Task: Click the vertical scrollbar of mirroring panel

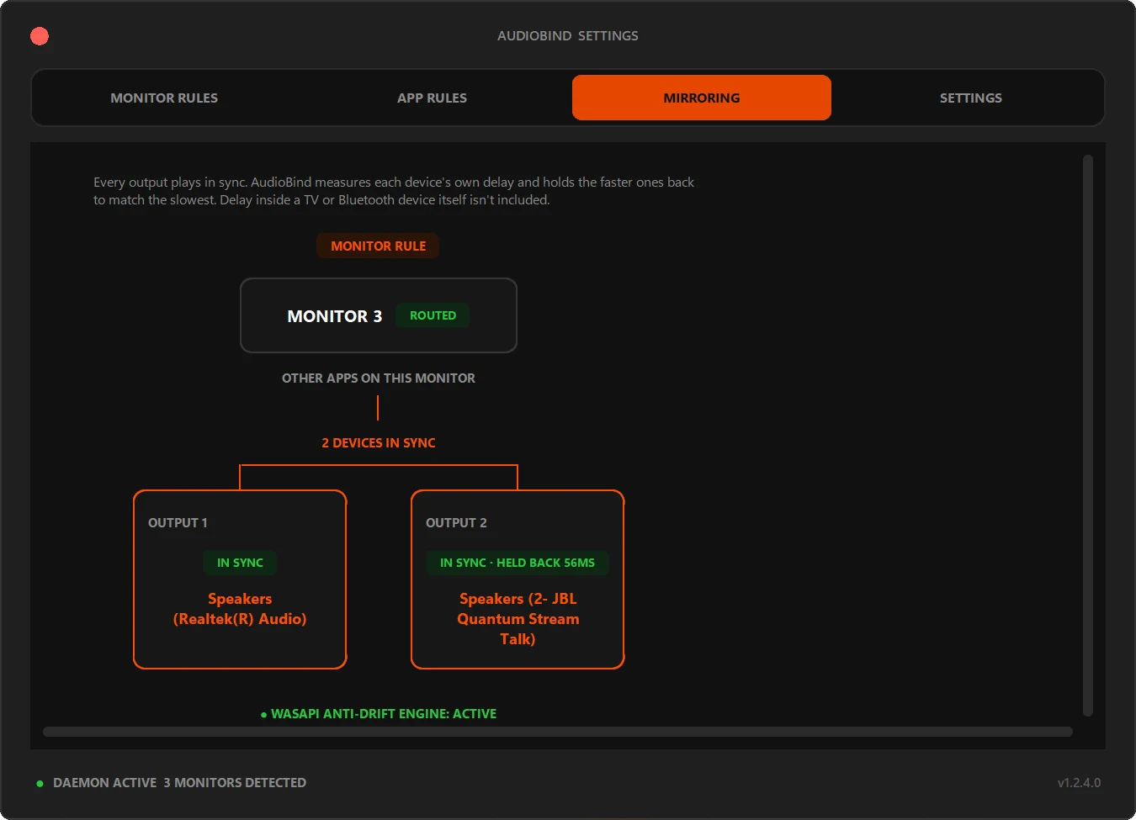Action: point(1087,435)
